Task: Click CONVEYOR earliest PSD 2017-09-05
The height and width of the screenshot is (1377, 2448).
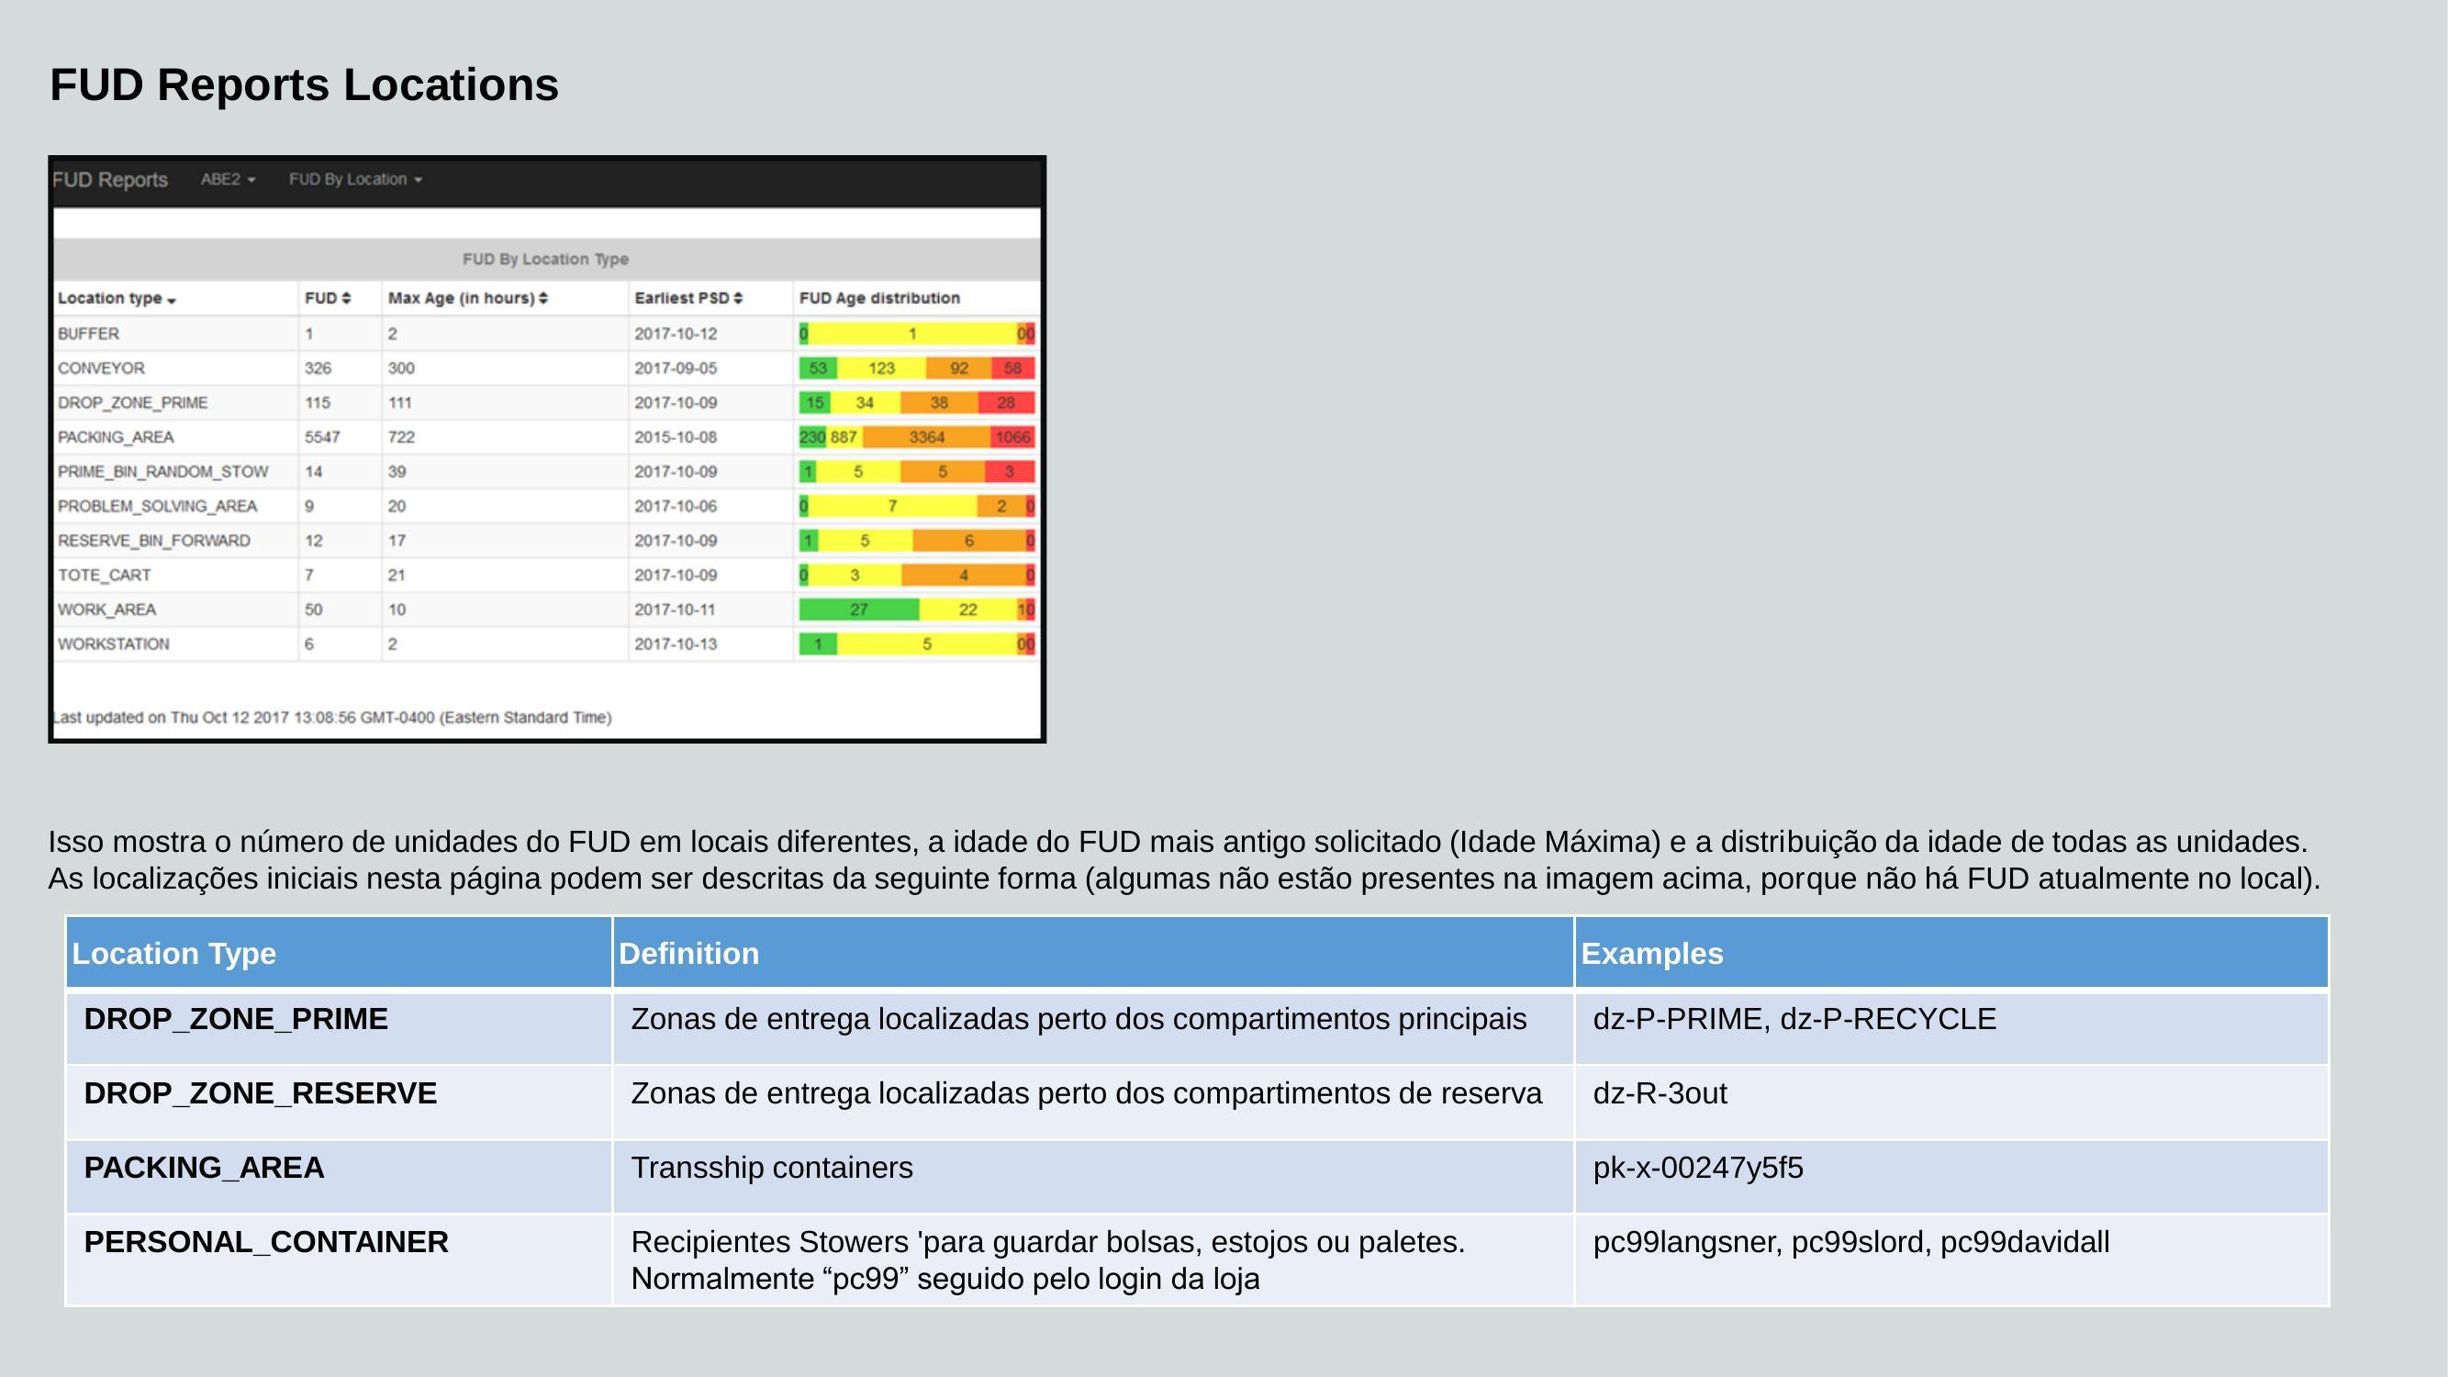Action: click(x=676, y=368)
